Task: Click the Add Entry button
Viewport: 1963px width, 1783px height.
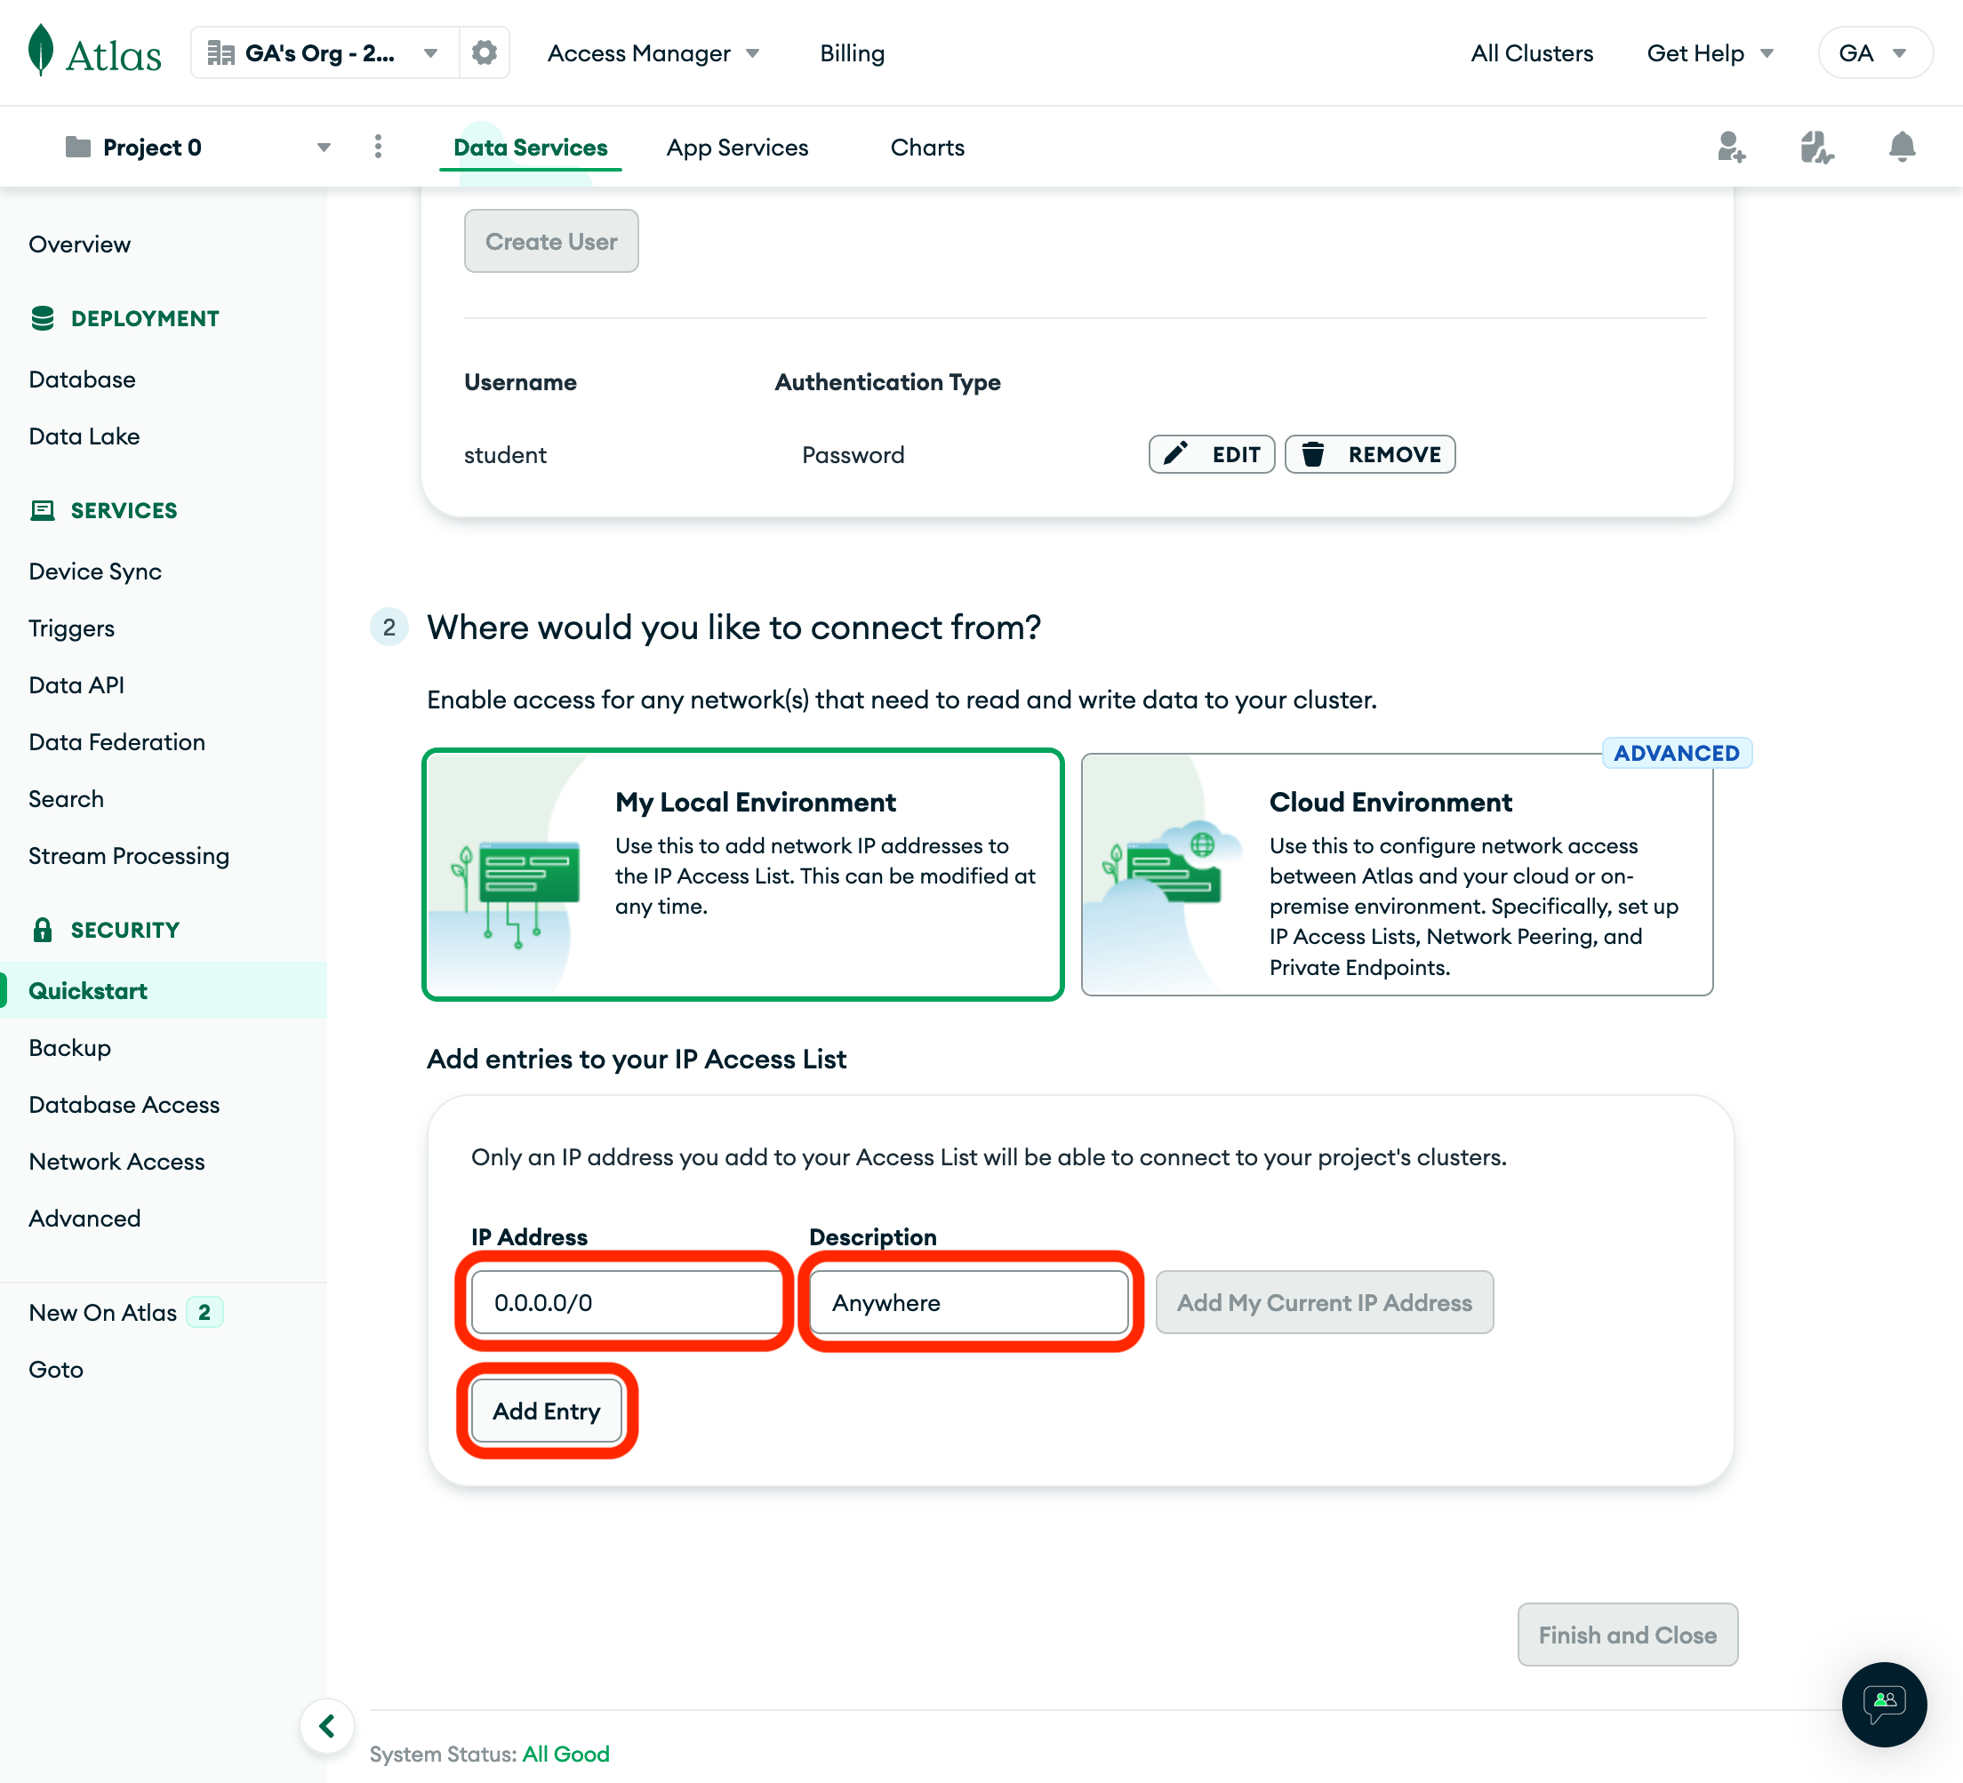Action: [546, 1411]
